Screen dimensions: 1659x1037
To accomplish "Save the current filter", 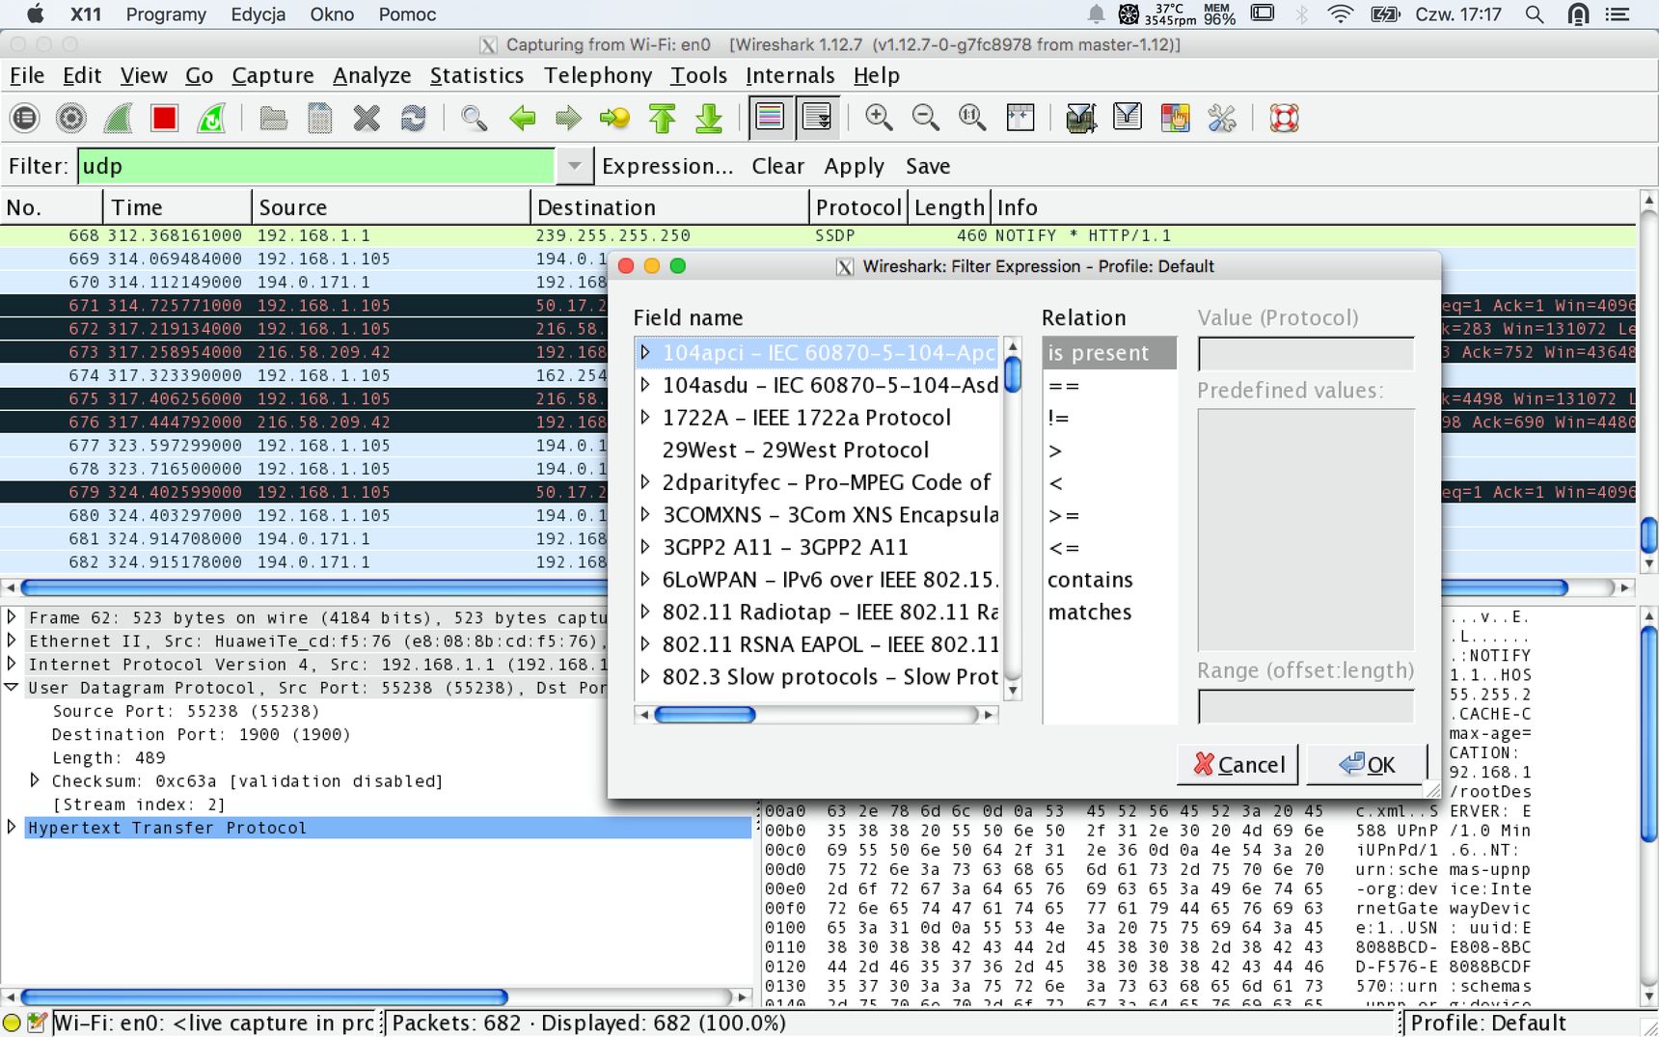I will pos(928,166).
